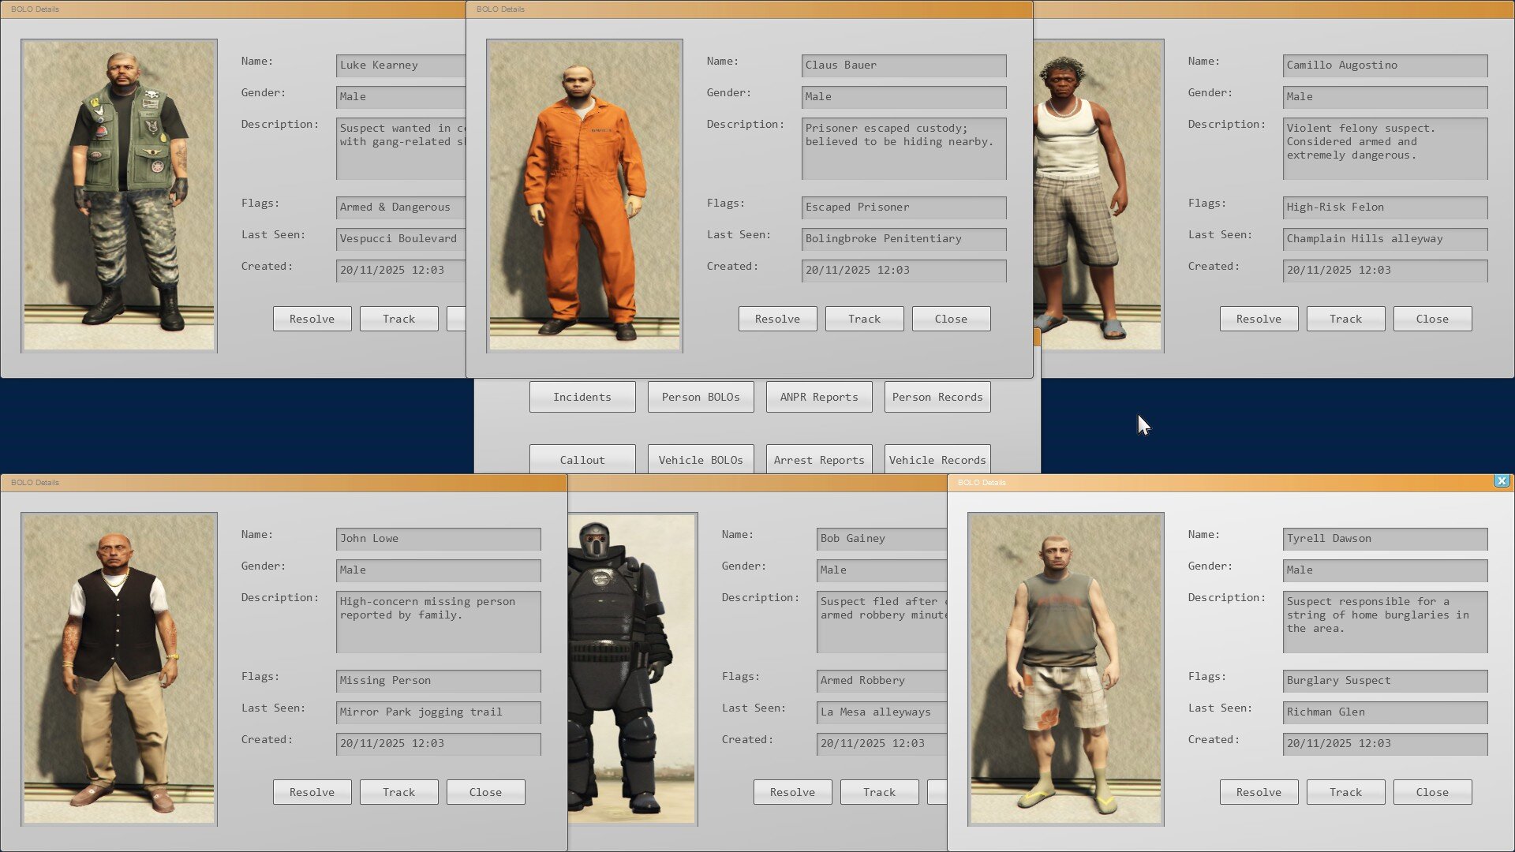Resolve the Camillo Augostino BOLO

pos(1259,319)
